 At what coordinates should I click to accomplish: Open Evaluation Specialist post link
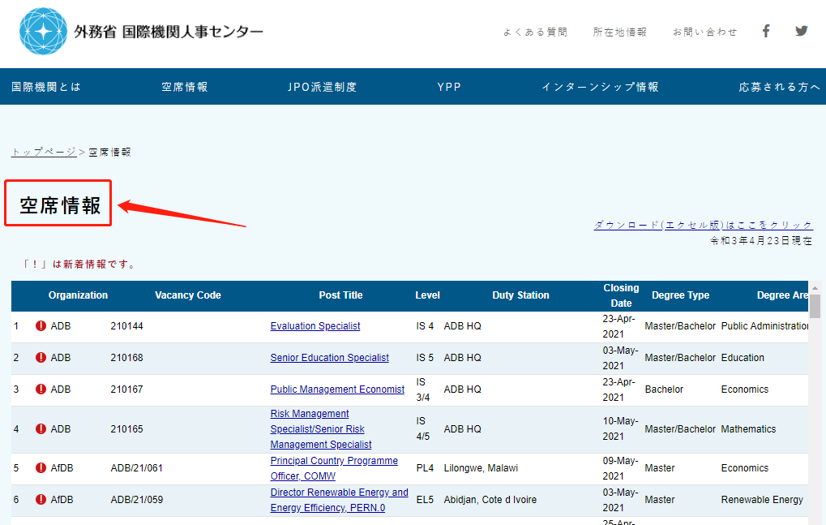tap(315, 326)
